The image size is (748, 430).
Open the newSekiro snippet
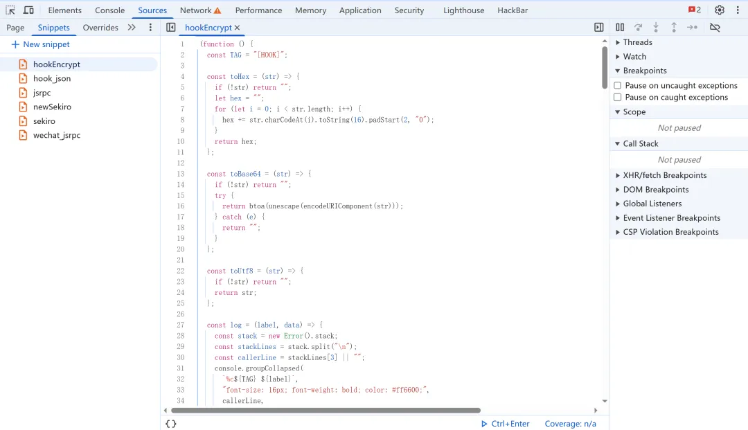[52, 107]
